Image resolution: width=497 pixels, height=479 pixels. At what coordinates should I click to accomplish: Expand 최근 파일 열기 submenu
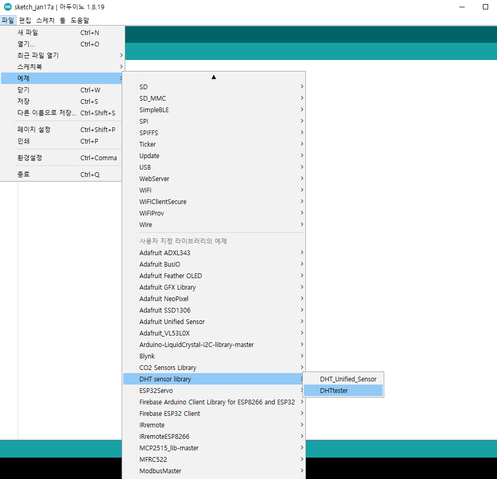click(x=62, y=55)
